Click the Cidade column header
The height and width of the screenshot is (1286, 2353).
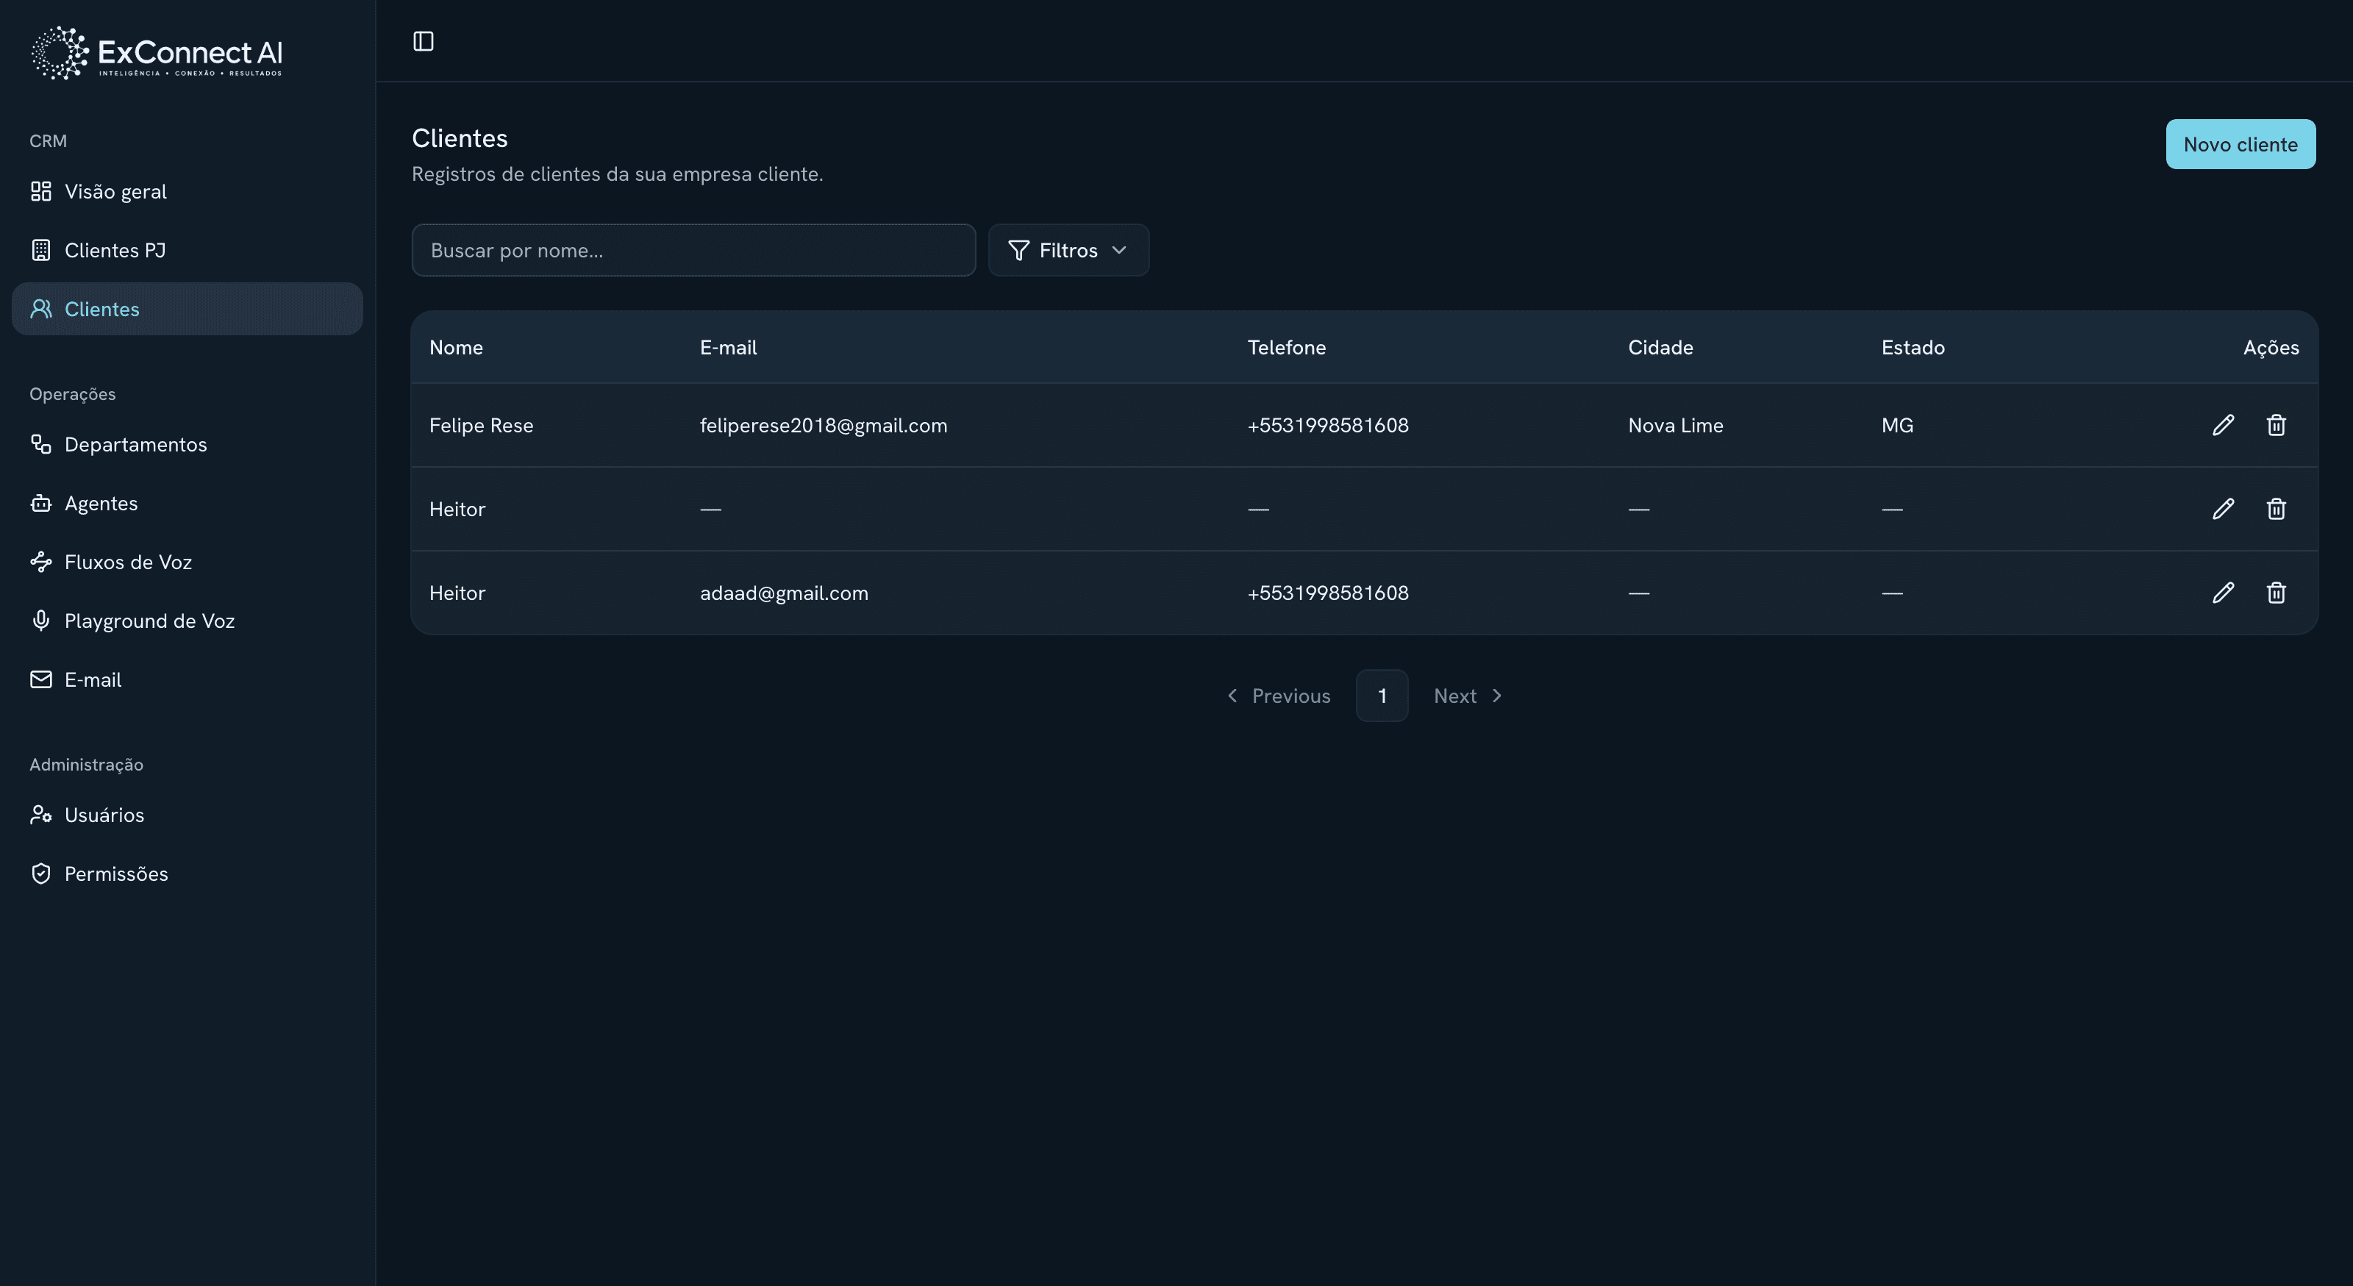(1660, 347)
